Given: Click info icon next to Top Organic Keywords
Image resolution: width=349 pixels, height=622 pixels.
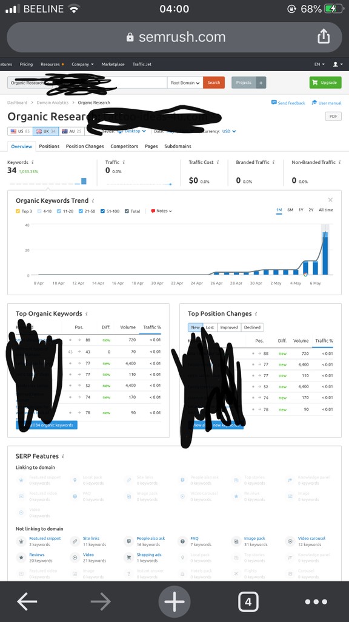Looking at the screenshot, I should click(86, 314).
